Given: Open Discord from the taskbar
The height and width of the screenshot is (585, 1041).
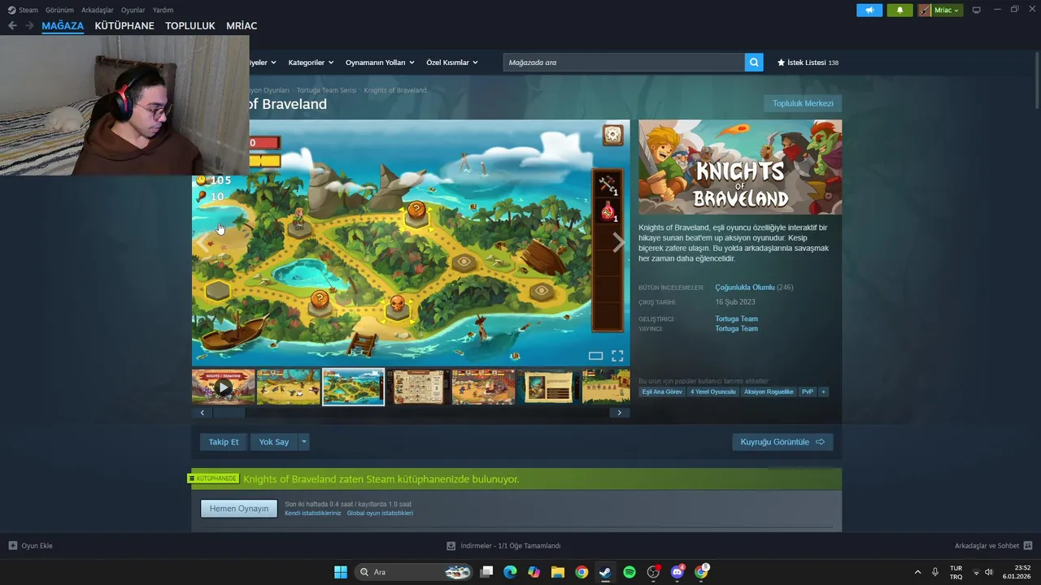Looking at the screenshot, I should [677, 572].
